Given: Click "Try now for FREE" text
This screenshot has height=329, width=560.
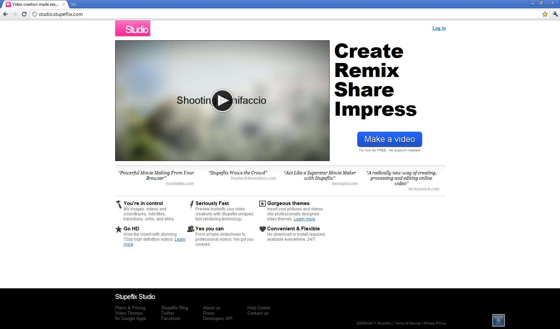Looking at the screenshot, I should pos(372,150).
